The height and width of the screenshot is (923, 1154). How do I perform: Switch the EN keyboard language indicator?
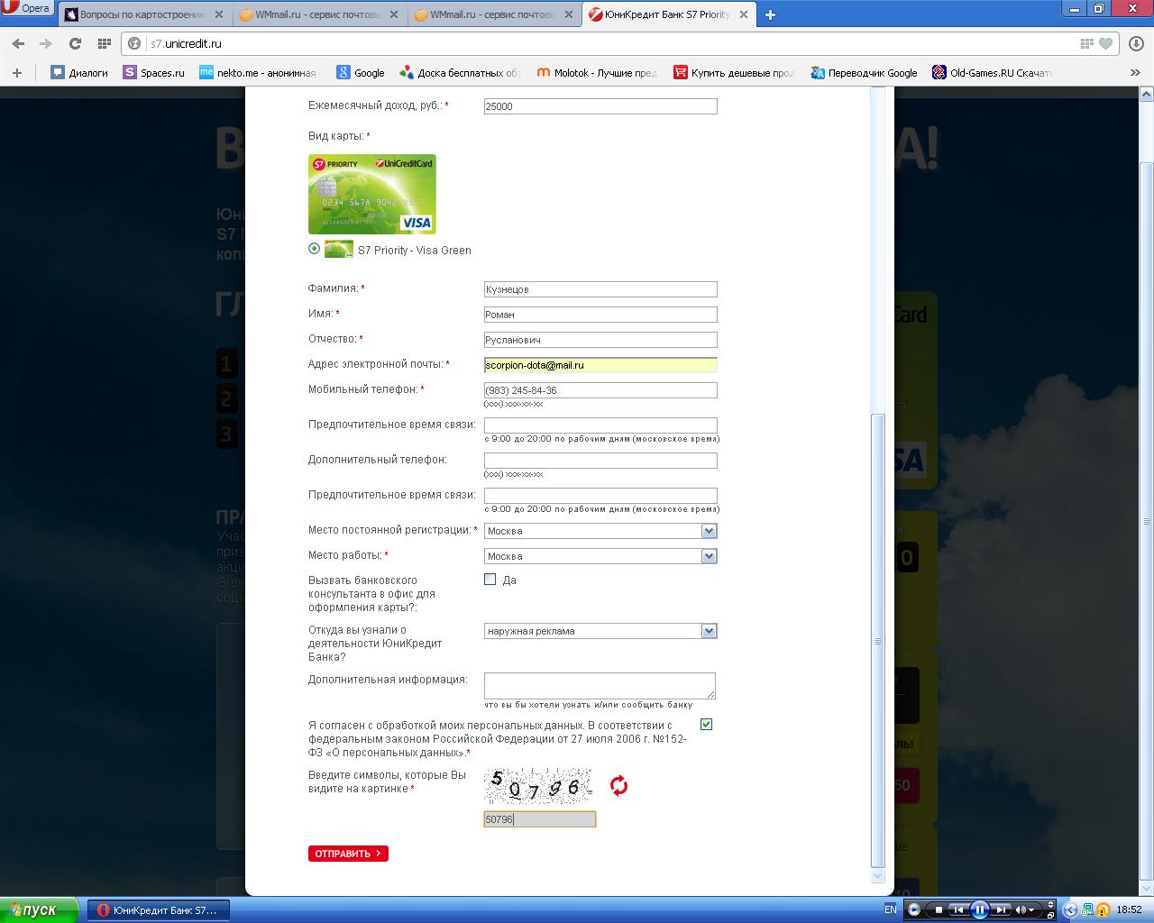coord(891,909)
